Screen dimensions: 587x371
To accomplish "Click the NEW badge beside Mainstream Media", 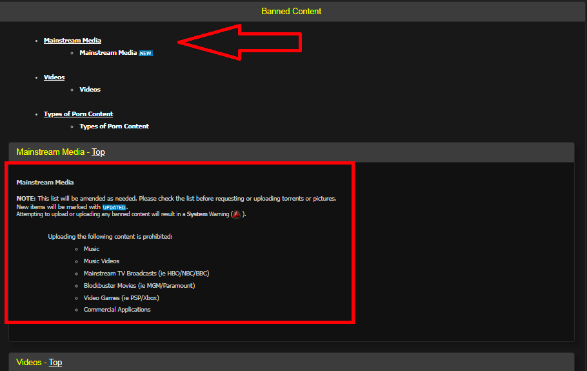I will pyautogui.click(x=146, y=54).
